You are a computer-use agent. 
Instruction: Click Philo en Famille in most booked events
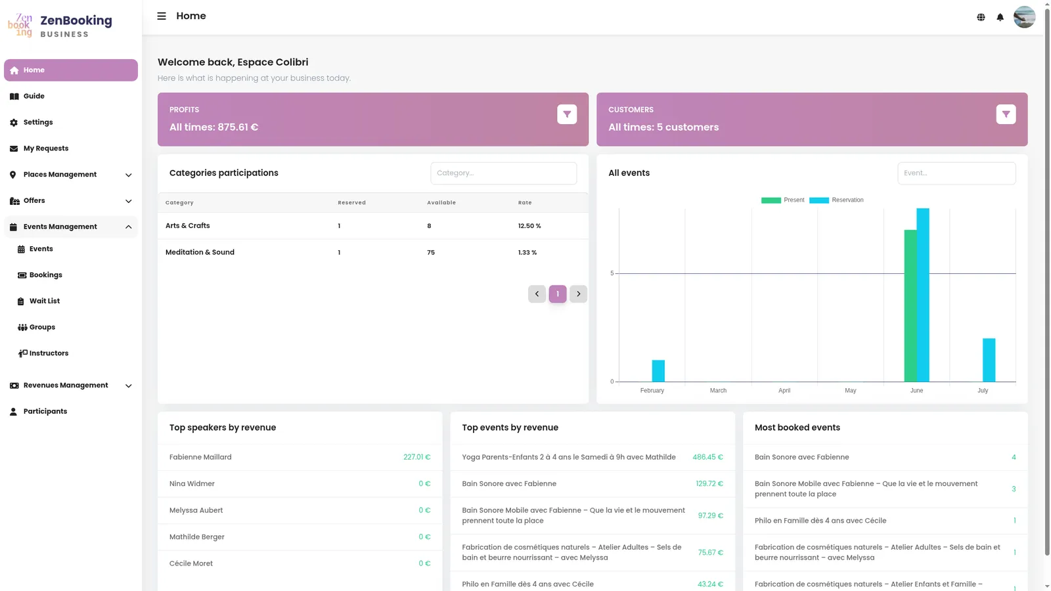point(820,521)
